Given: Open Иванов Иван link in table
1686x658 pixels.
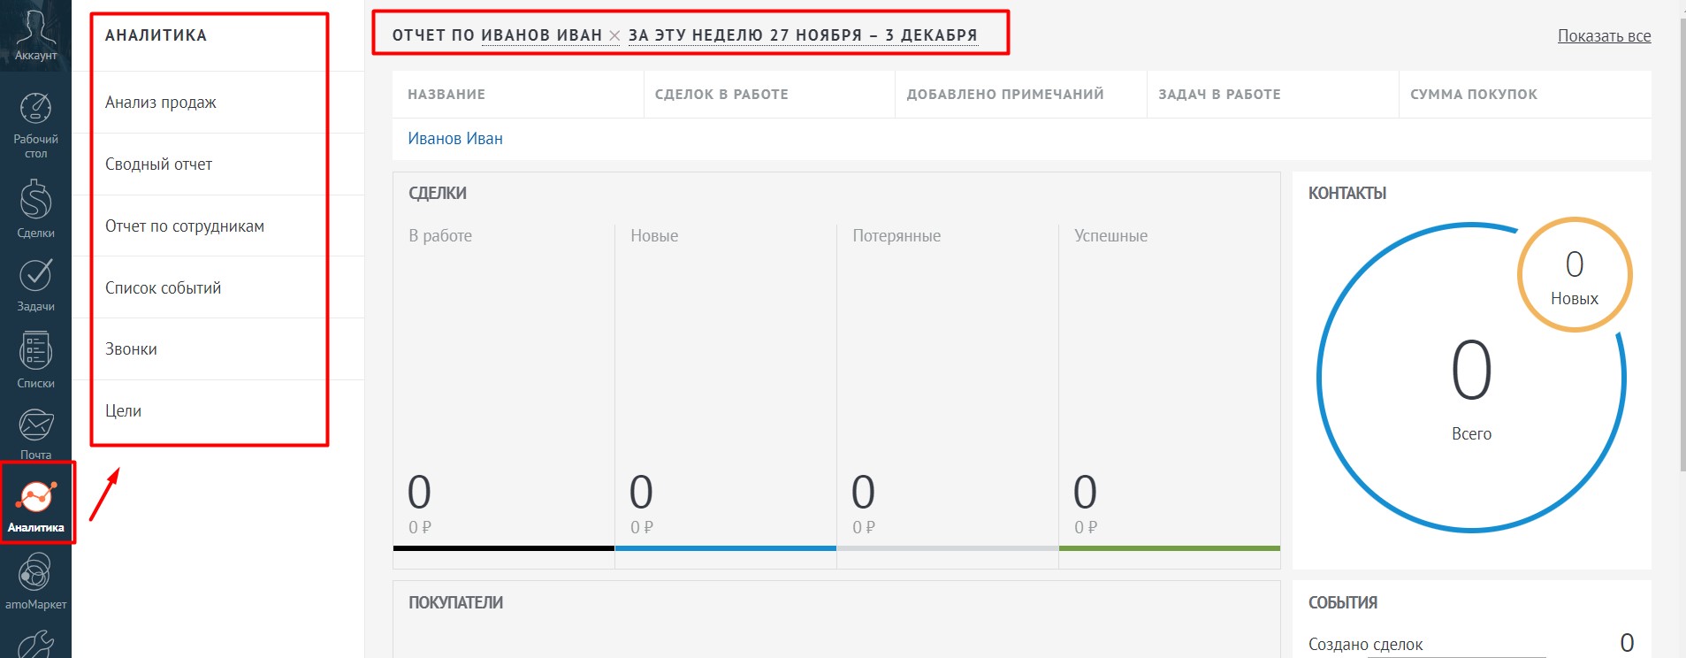Looking at the screenshot, I should [x=455, y=139].
